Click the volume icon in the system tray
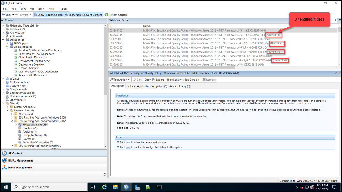Image resolution: width=342 pixels, height=192 pixels. [x=301, y=187]
